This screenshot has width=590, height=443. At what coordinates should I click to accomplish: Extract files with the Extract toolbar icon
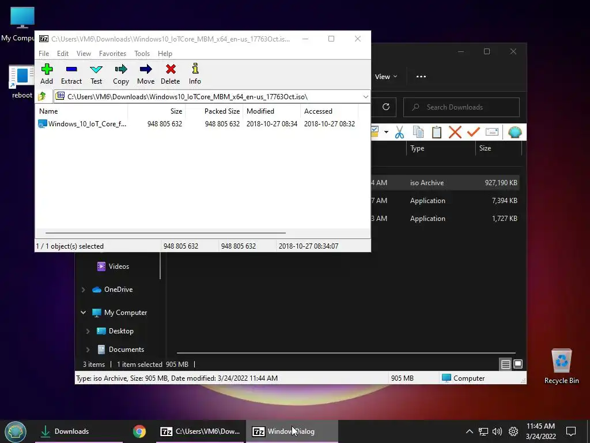[x=71, y=74]
